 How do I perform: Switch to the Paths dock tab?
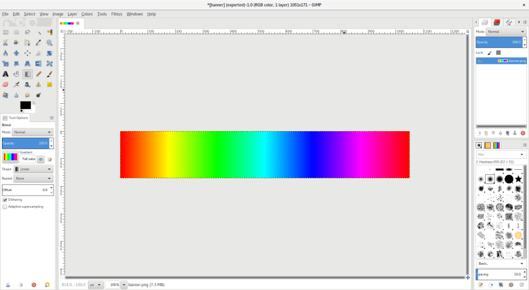pyautogui.click(x=508, y=22)
